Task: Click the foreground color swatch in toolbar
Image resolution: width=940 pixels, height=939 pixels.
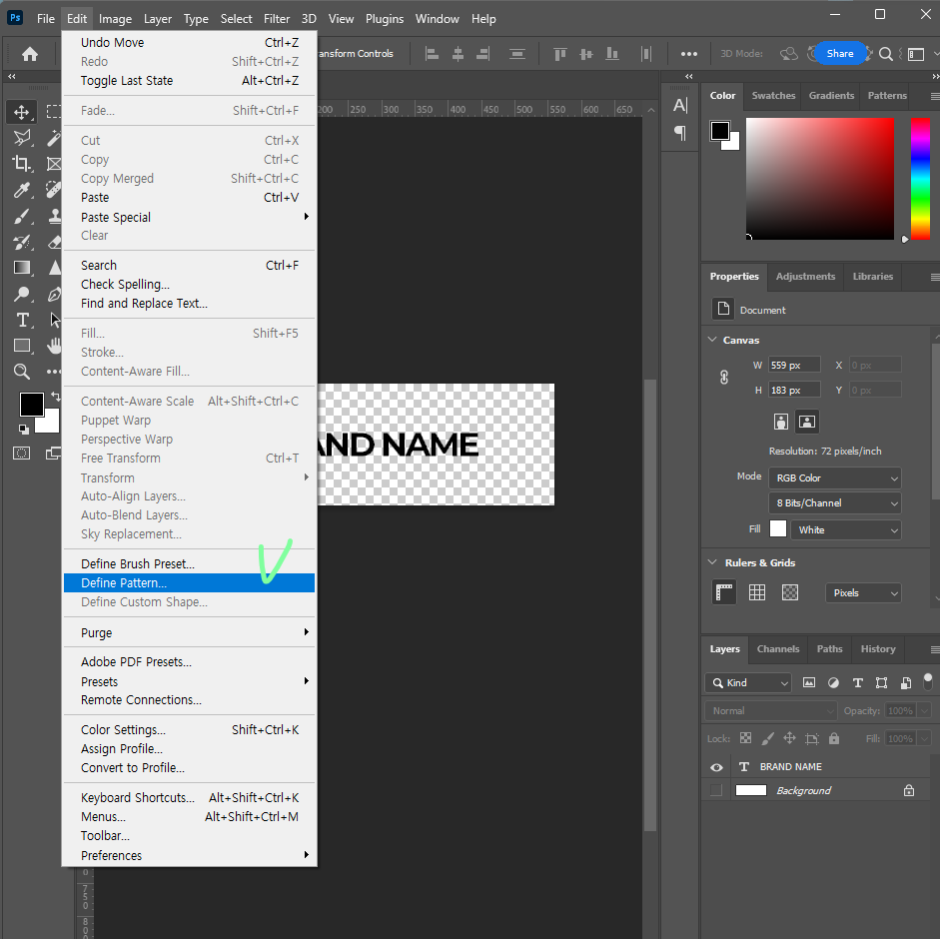Action: tap(31, 405)
